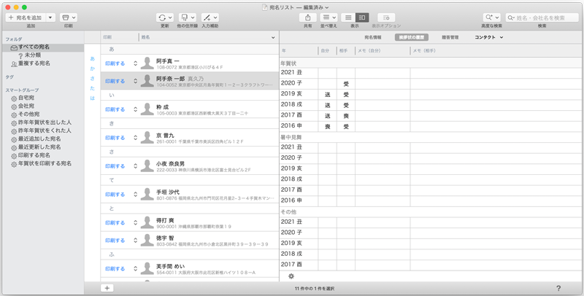Select the 贈答管理 tab
This screenshot has height=296, width=584.
point(449,37)
